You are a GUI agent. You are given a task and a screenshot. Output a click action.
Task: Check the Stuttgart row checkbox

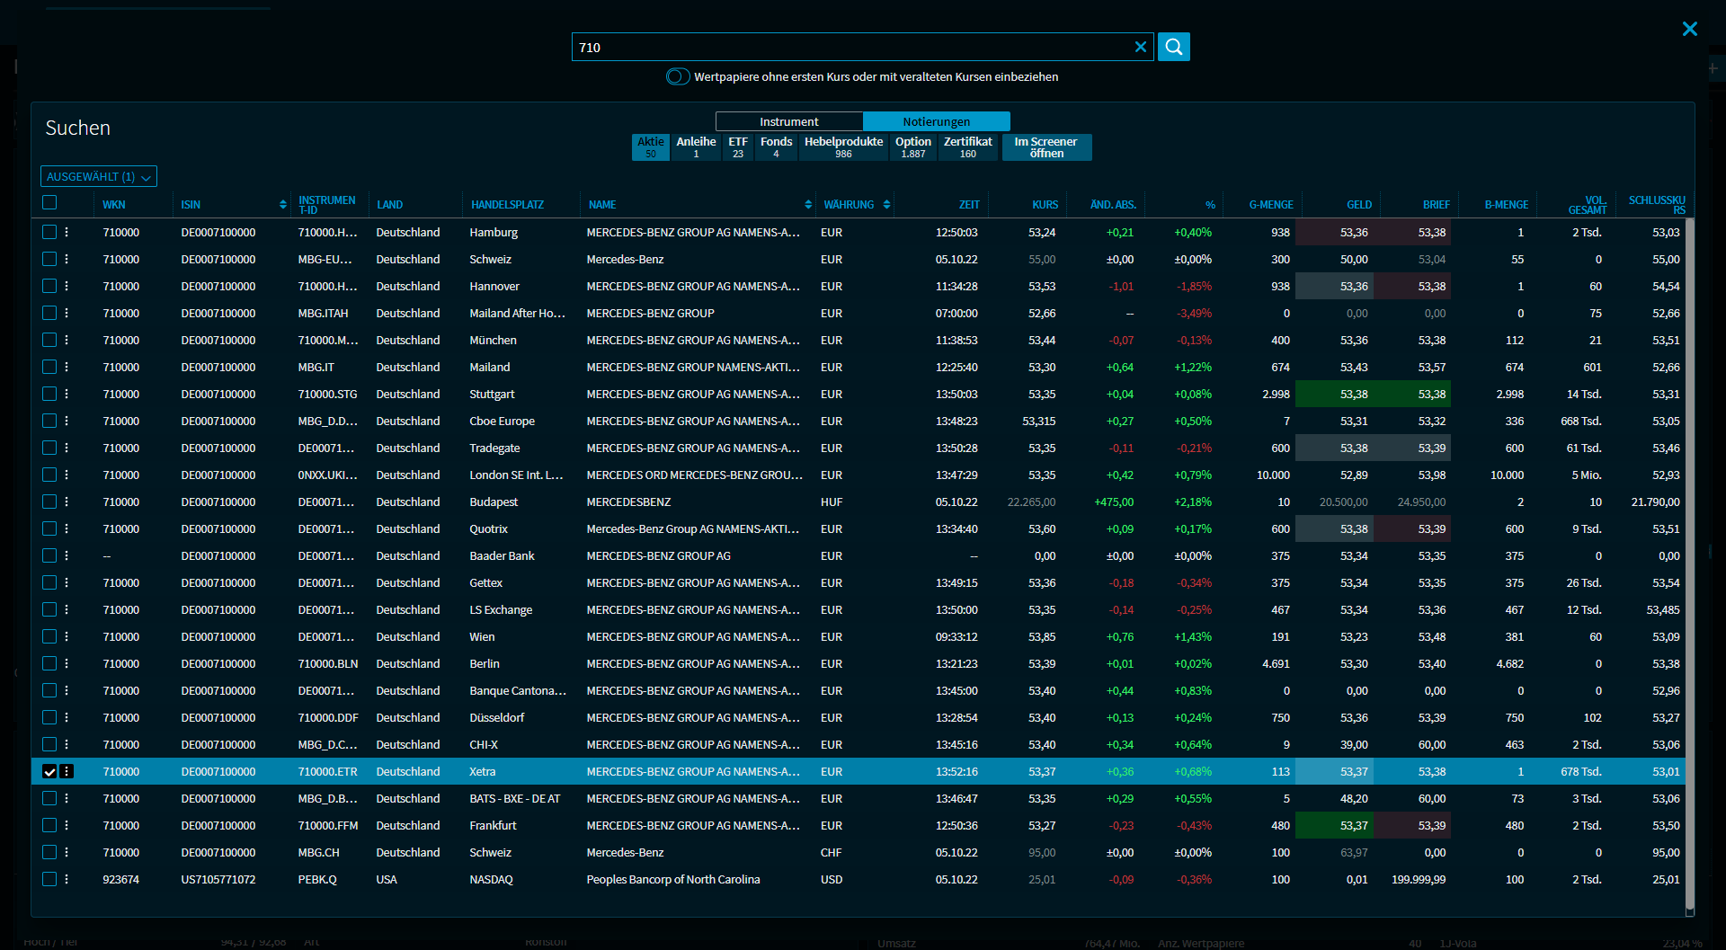[49, 394]
